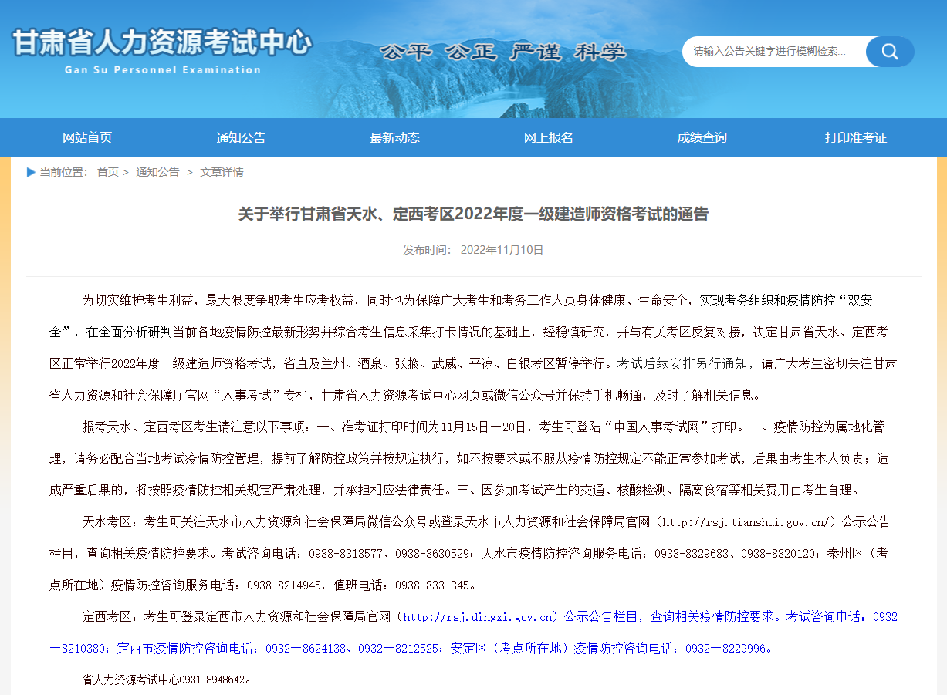Open the rsj.dingxi.gov.cn website link
Screen dimensions: 947x695
(x=479, y=617)
